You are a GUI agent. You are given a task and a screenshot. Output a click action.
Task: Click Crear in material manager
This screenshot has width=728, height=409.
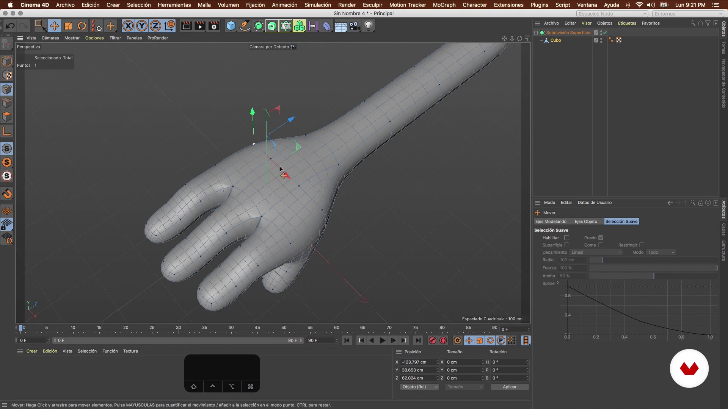[32, 351]
